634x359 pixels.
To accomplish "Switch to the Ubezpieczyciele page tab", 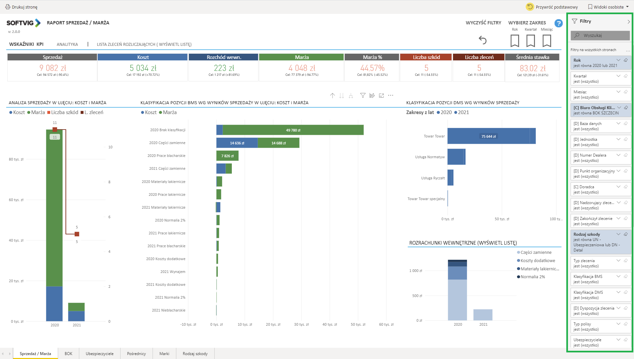I will pos(99,353).
